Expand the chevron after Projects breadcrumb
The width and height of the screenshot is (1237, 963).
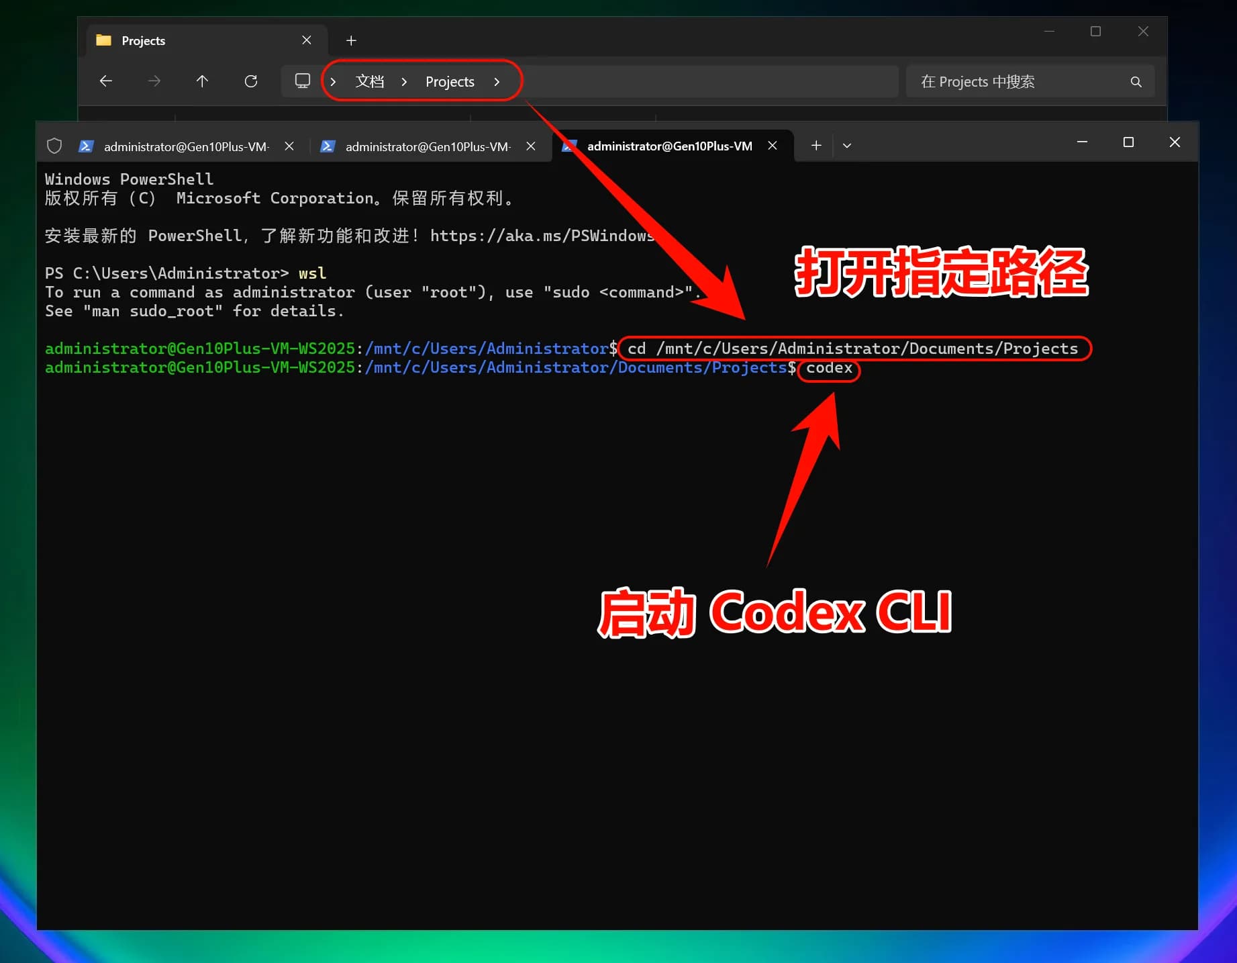497,82
